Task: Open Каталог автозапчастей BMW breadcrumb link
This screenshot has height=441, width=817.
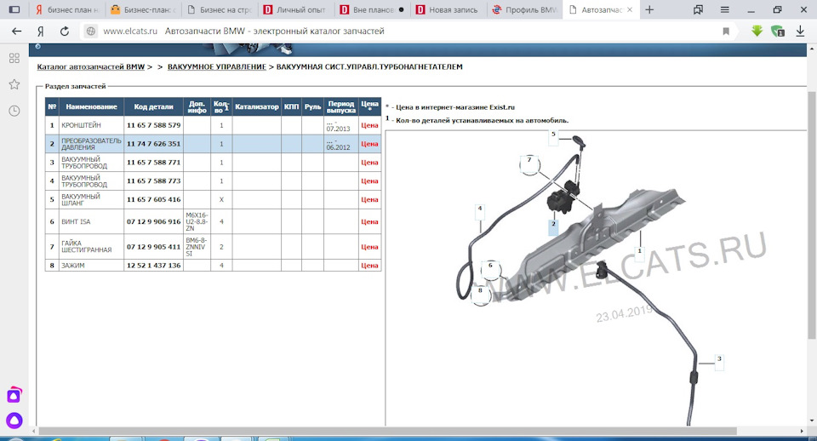Action: click(x=91, y=66)
